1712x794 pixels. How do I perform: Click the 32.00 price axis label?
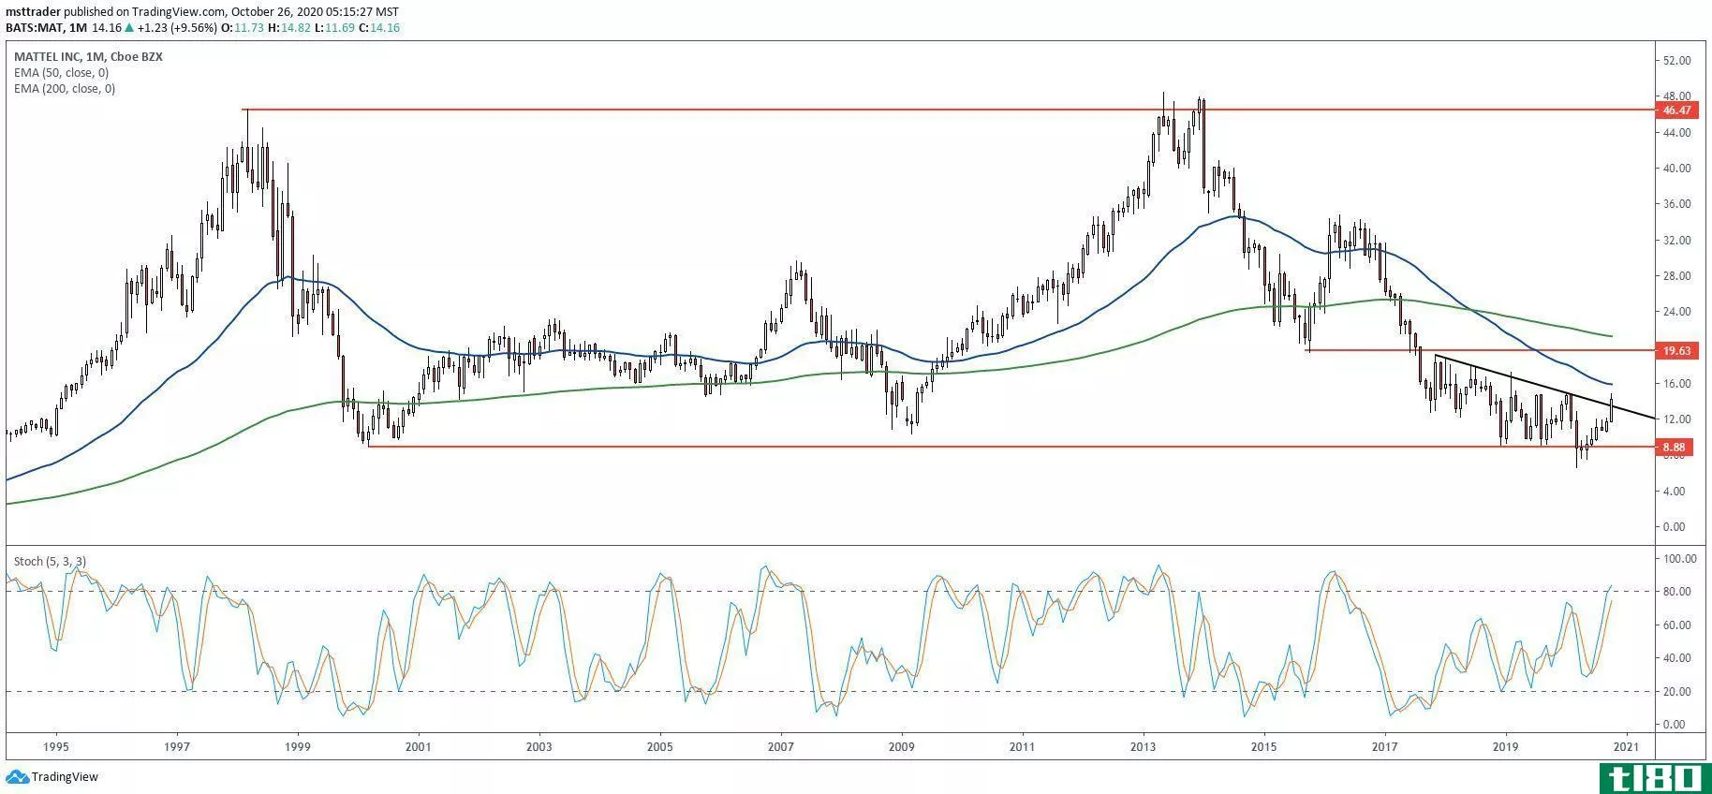click(x=1676, y=241)
